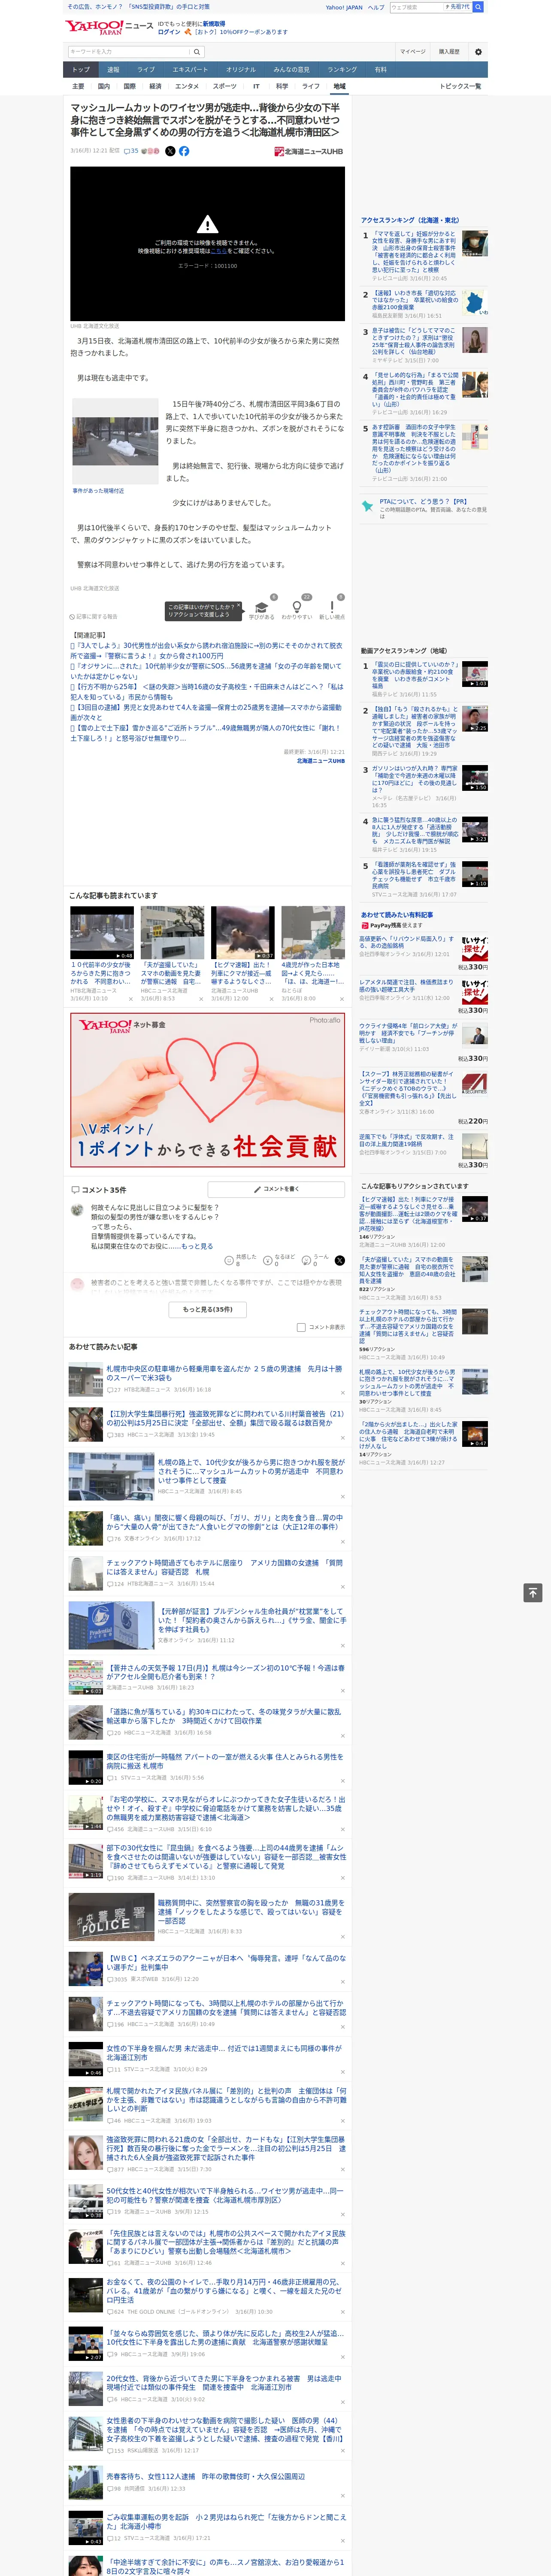551x2576 pixels.
Task: Open 札幌市中央区の駐車場 recommended article
Action: pyautogui.click(x=224, y=1373)
